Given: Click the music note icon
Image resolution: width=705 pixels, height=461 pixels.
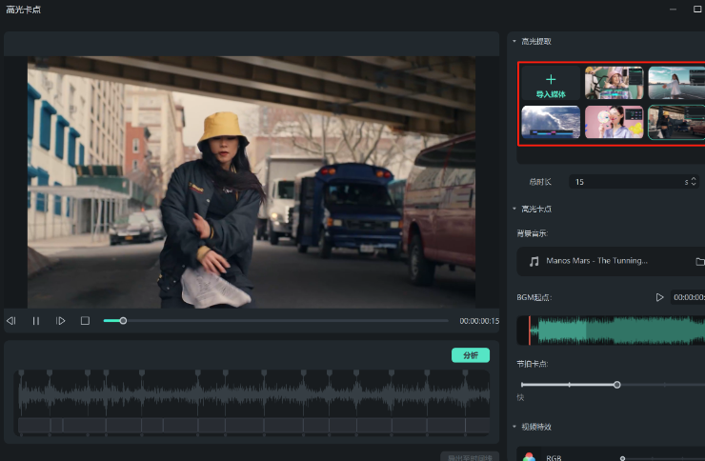Looking at the screenshot, I should [x=534, y=261].
